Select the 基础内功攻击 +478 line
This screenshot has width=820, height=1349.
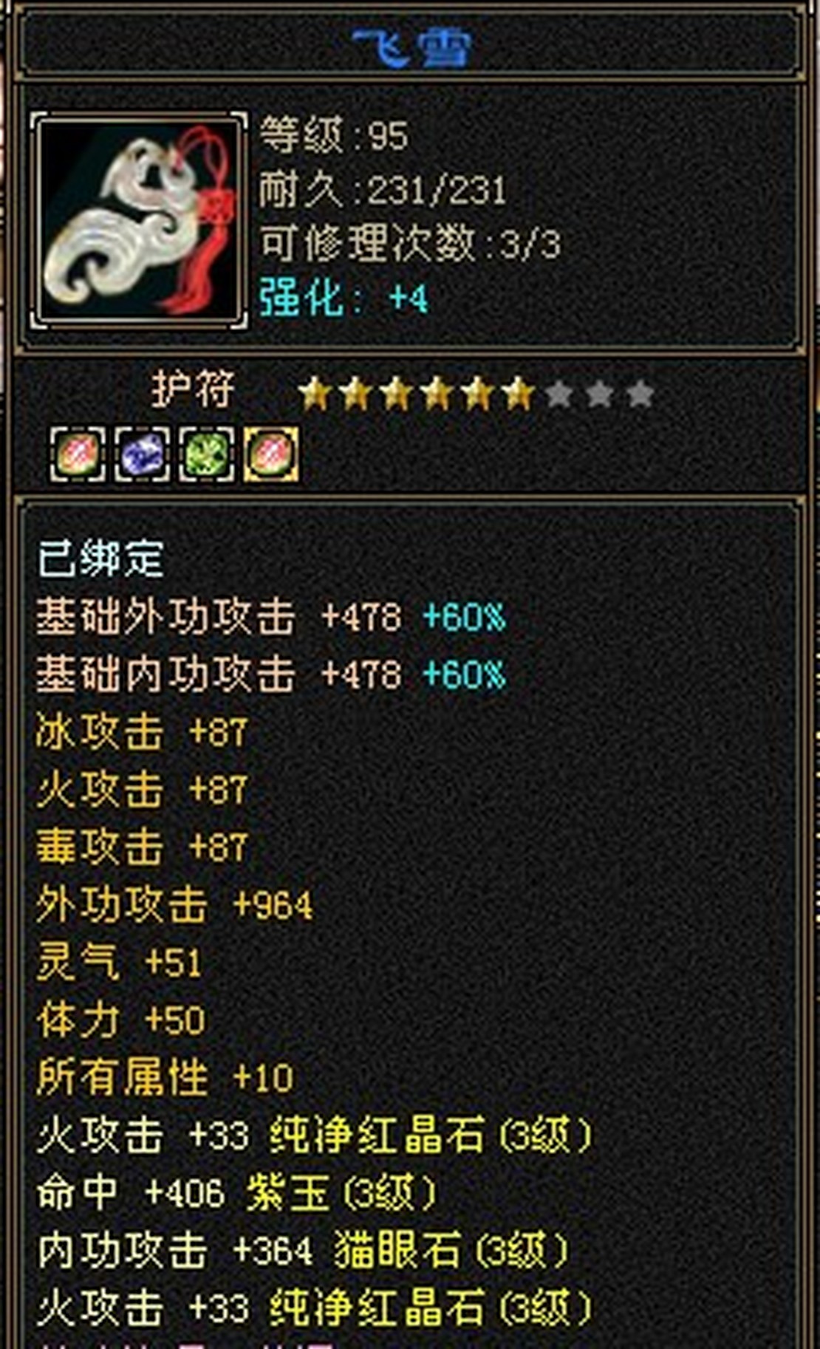(271, 674)
